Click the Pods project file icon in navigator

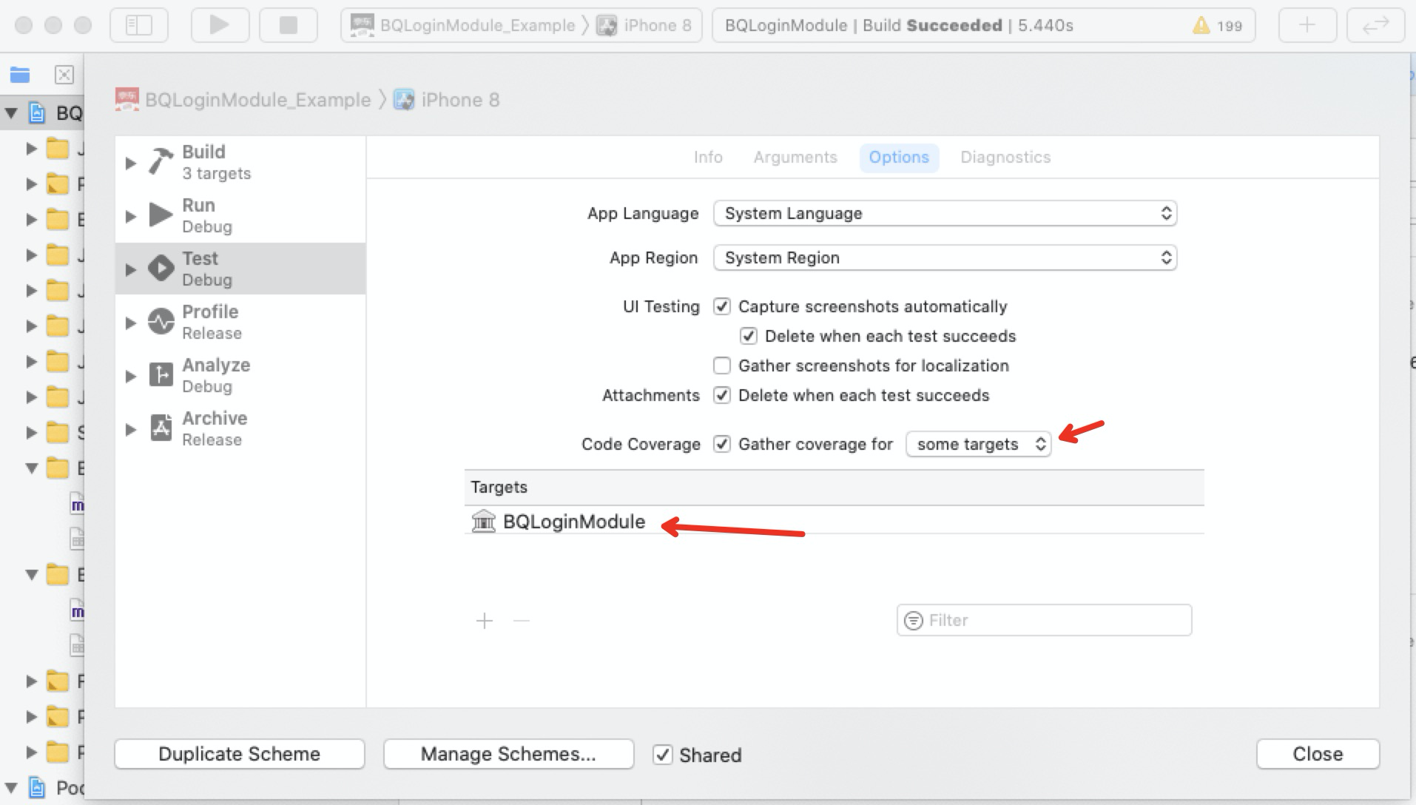[37, 787]
